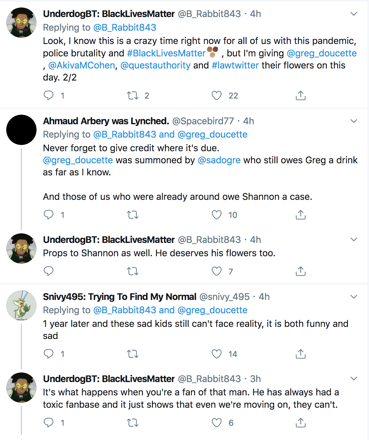Retweet the tweet with 2 retweets
The image size is (369, 440).
133,95
